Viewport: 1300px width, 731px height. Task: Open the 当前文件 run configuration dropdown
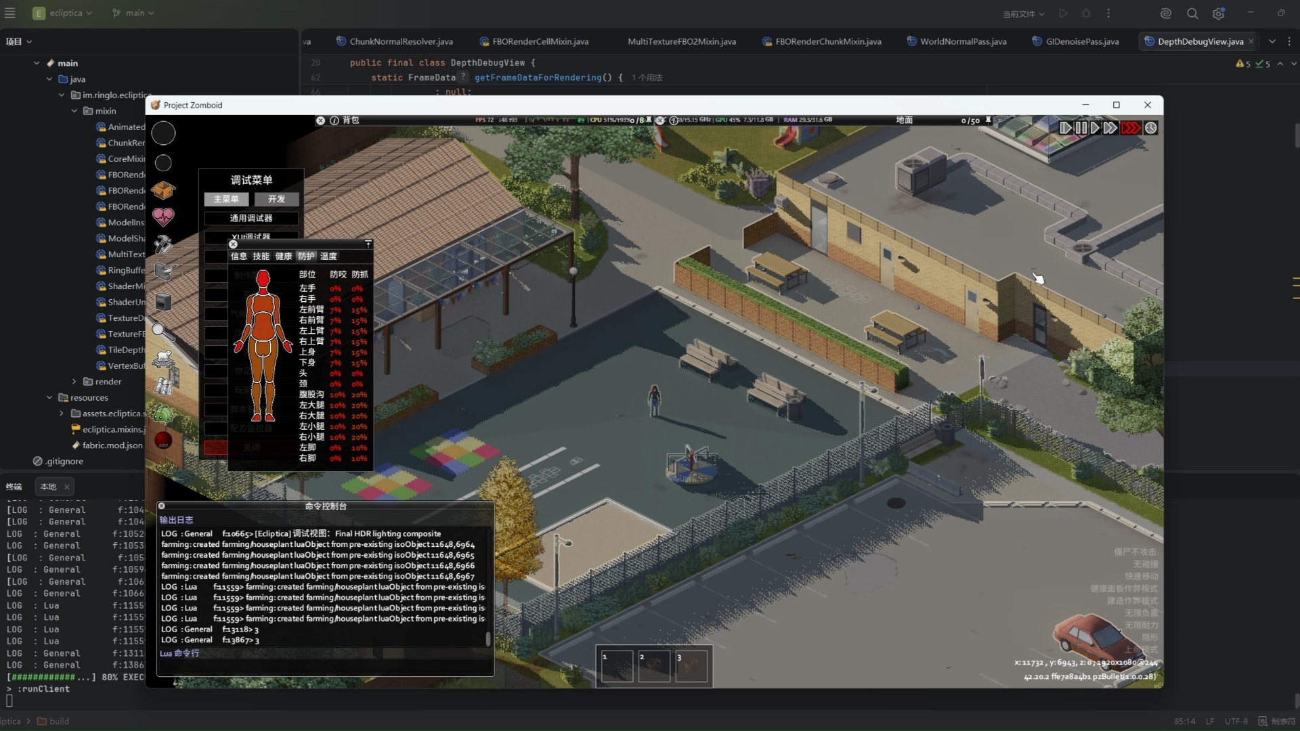(1023, 14)
